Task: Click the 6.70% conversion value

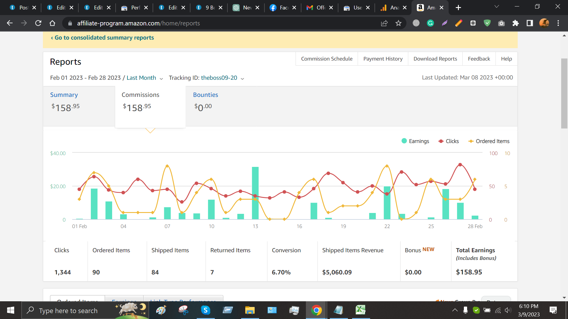Action: 281,272
